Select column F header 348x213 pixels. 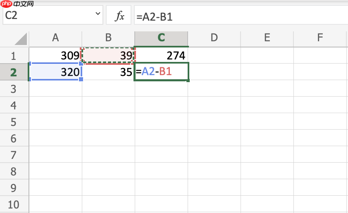point(320,38)
